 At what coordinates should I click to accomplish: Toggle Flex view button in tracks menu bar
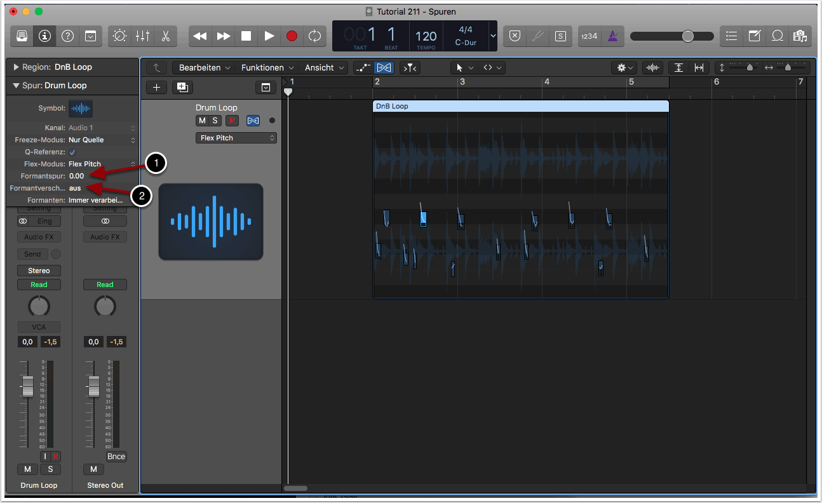tap(384, 67)
